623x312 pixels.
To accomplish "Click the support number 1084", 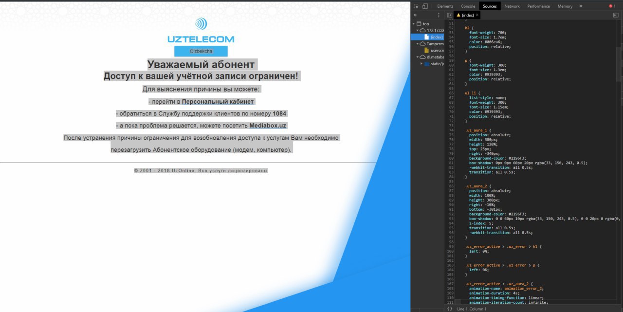I will tap(279, 113).
